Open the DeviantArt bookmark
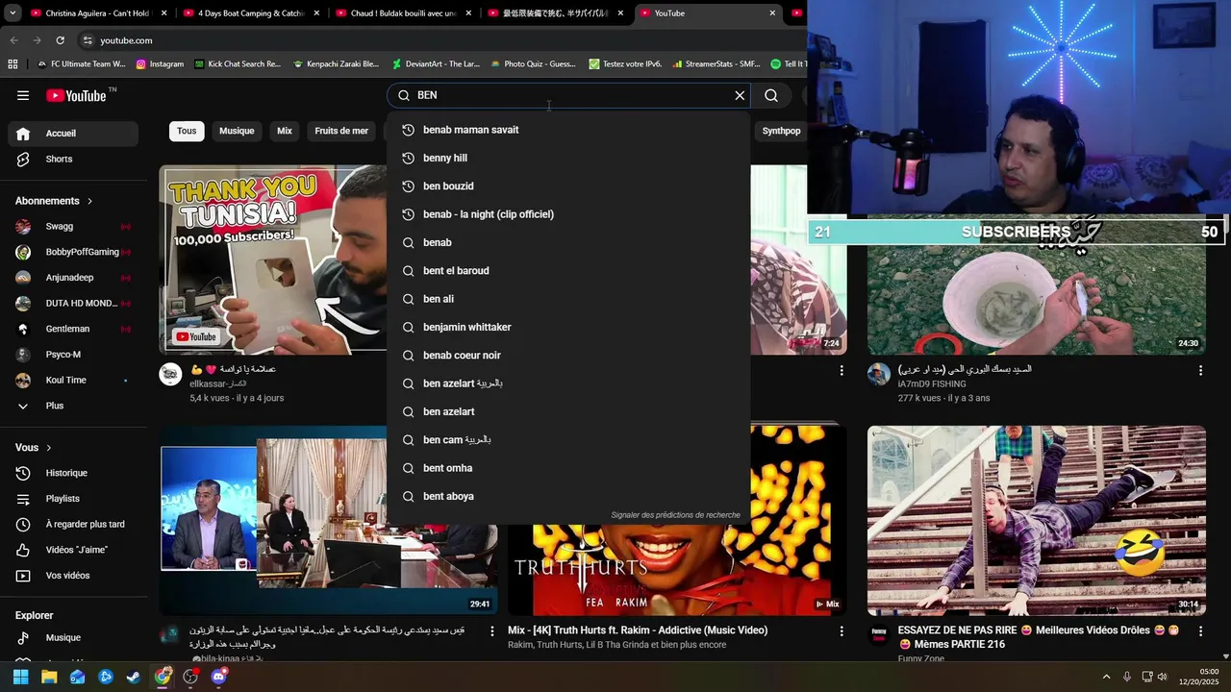This screenshot has height=692, width=1231. (x=436, y=64)
